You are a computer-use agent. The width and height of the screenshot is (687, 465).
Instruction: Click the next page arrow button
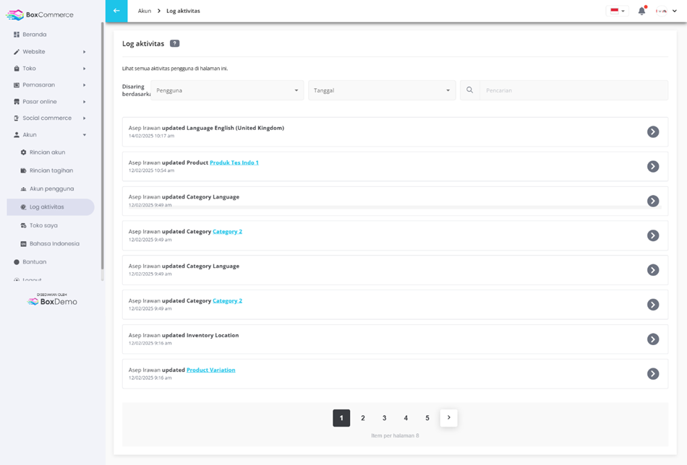click(448, 417)
